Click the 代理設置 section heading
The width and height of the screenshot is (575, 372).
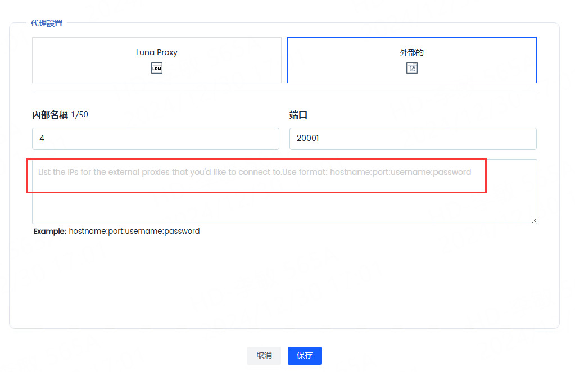point(47,24)
